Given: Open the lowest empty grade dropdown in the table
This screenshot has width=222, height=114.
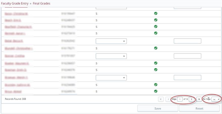Looking at the screenshot, I should [x=111, y=78].
